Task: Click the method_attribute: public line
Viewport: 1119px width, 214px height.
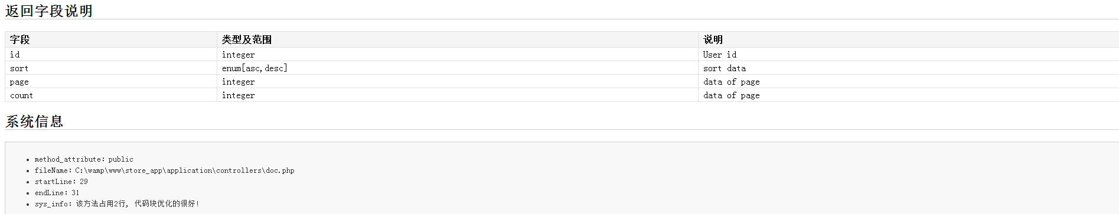Action: click(x=84, y=159)
